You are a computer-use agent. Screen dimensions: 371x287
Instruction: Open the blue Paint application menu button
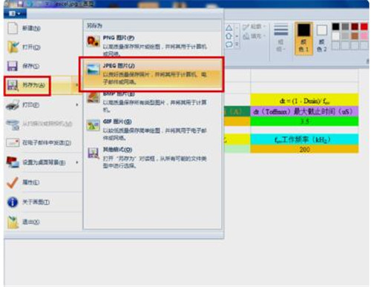coord(15,13)
